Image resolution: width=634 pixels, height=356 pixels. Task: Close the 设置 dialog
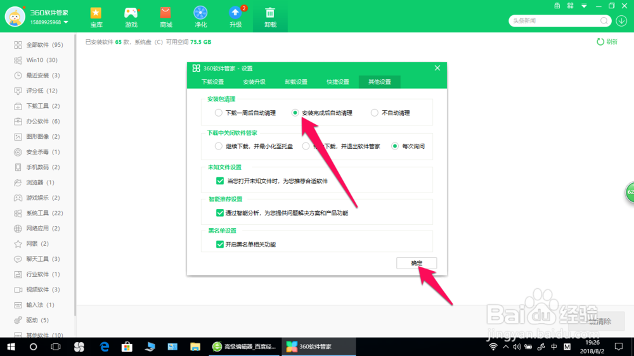[437, 68]
